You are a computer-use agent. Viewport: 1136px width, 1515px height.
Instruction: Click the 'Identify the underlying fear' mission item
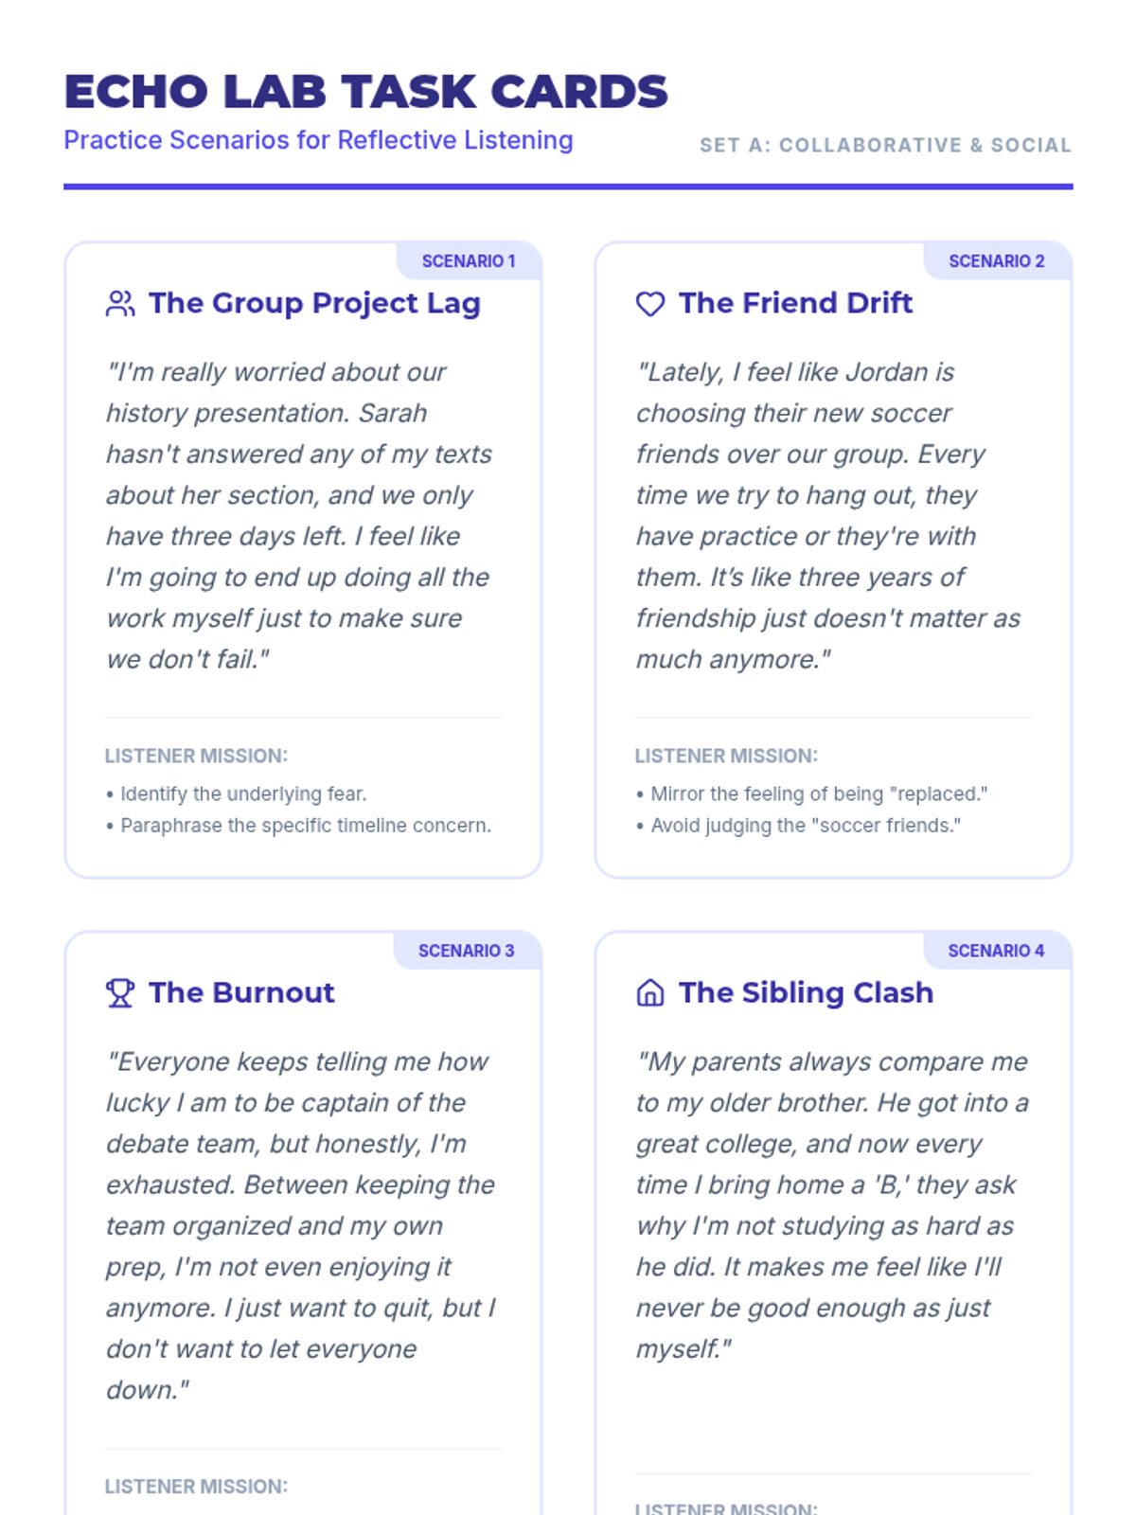click(x=237, y=793)
